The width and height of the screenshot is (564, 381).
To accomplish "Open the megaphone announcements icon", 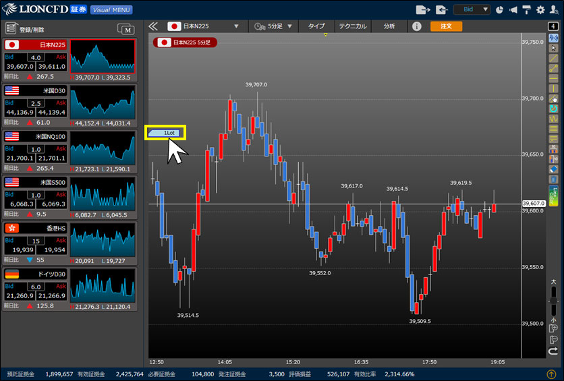I will [x=513, y=10].
